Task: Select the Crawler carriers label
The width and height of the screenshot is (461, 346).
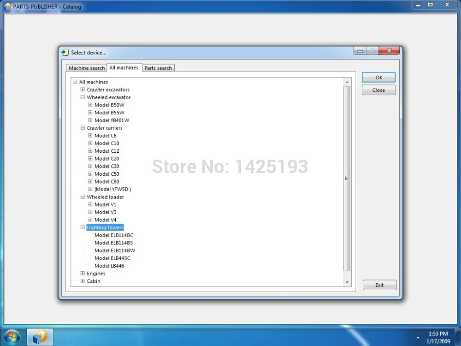Action: click(104, 128)
